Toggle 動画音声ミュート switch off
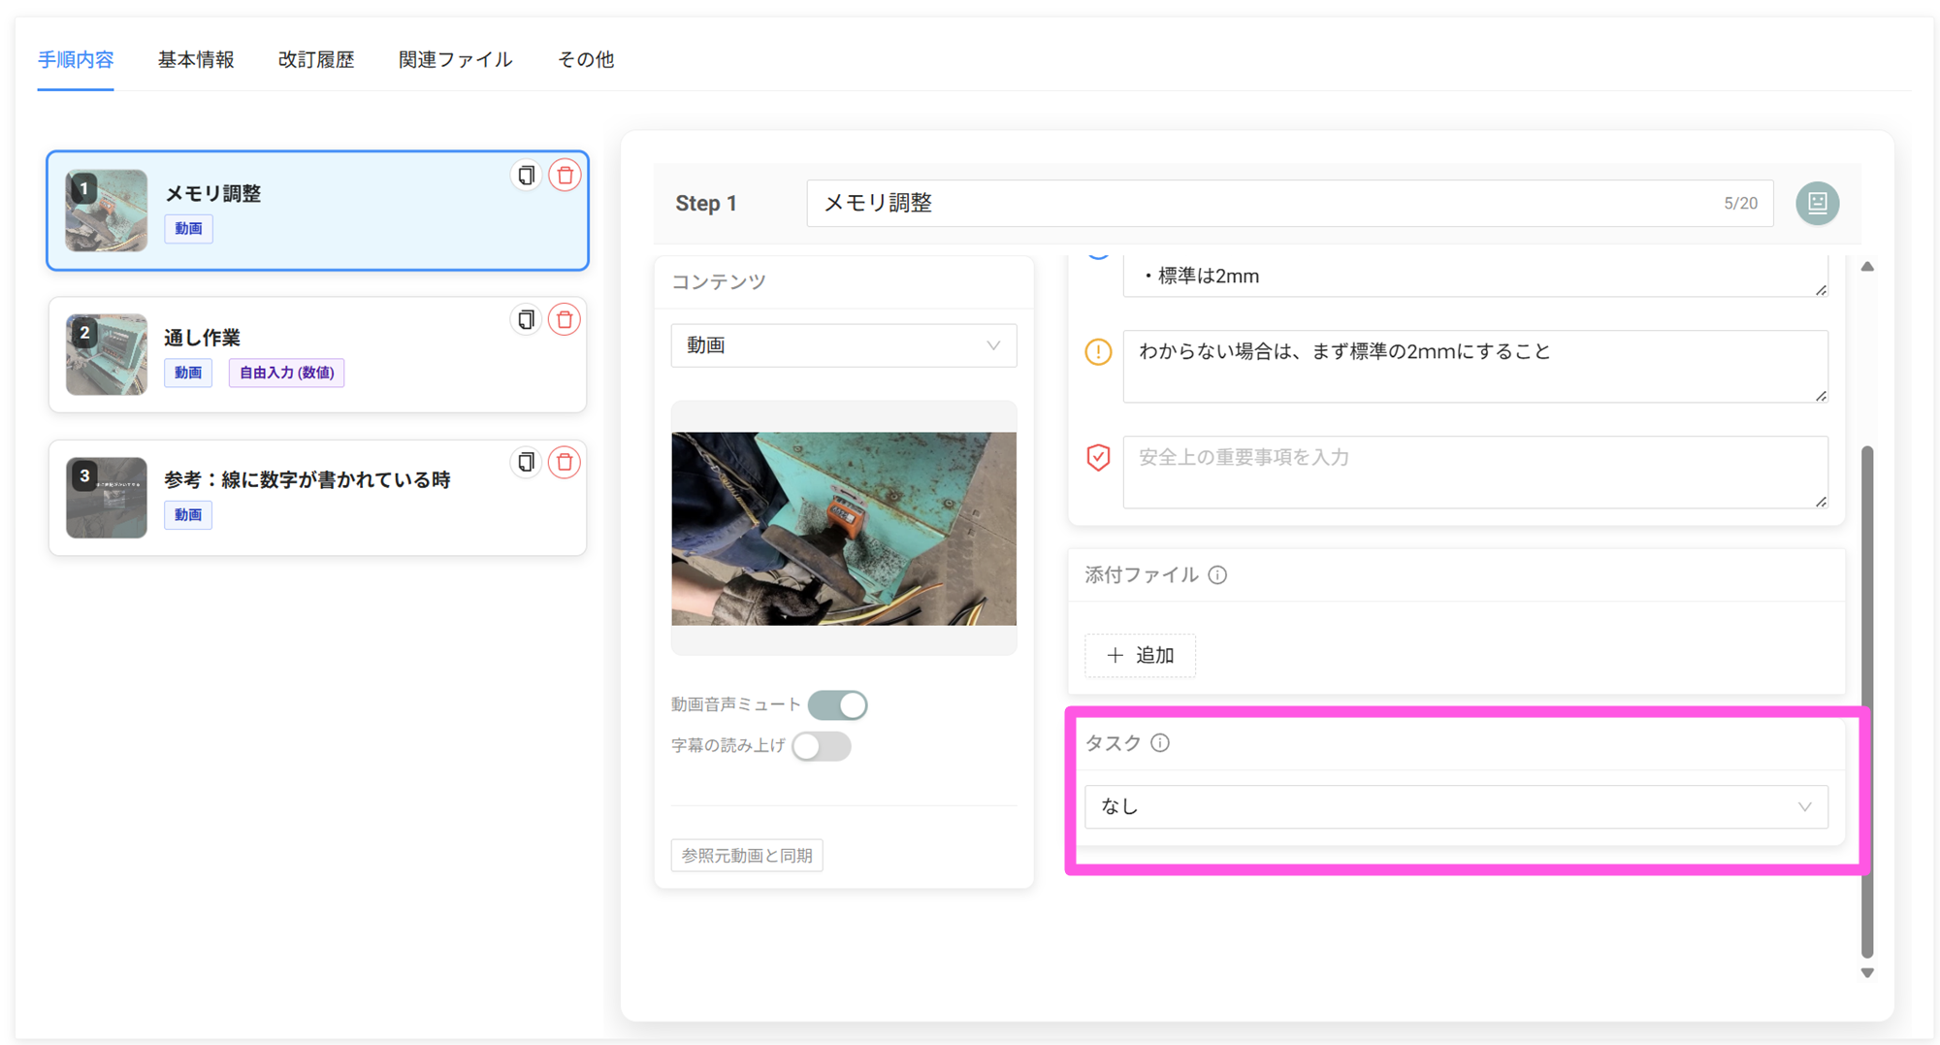Image resolution: width=1940 pixels, height=1045 pixels. click(837, 705)
